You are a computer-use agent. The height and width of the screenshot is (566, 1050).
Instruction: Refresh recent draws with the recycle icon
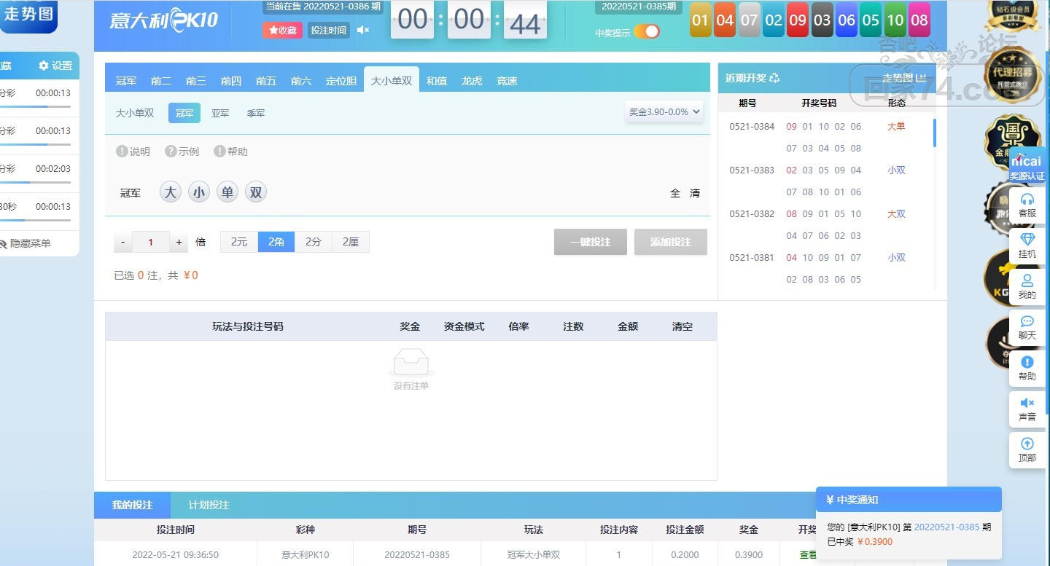pyautogui.click(x=774, y=78)
